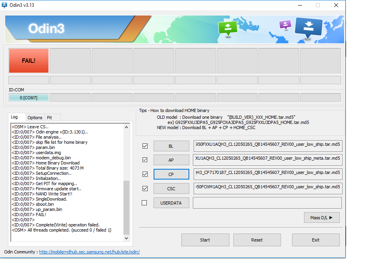Click the CSC file browse button

(171, 189)
